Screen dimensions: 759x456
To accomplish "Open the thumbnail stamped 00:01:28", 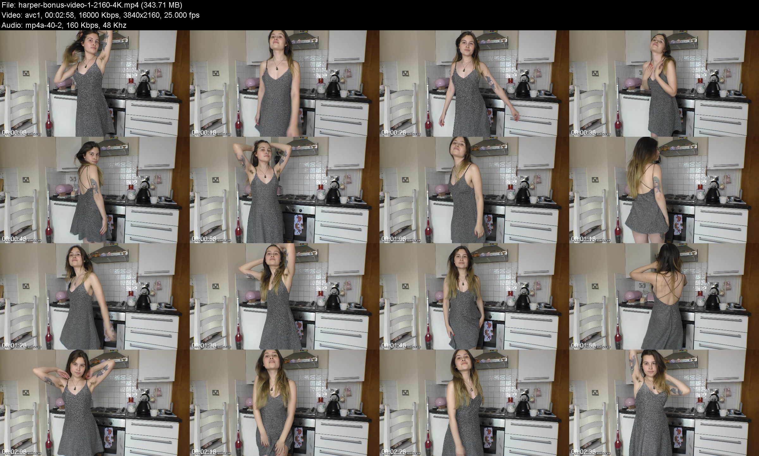I will tap(95, 296).
